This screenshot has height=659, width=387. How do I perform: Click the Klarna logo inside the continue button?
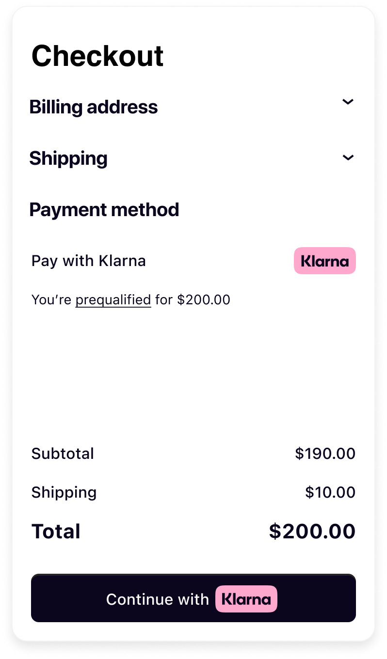click(x=246, y=599)
